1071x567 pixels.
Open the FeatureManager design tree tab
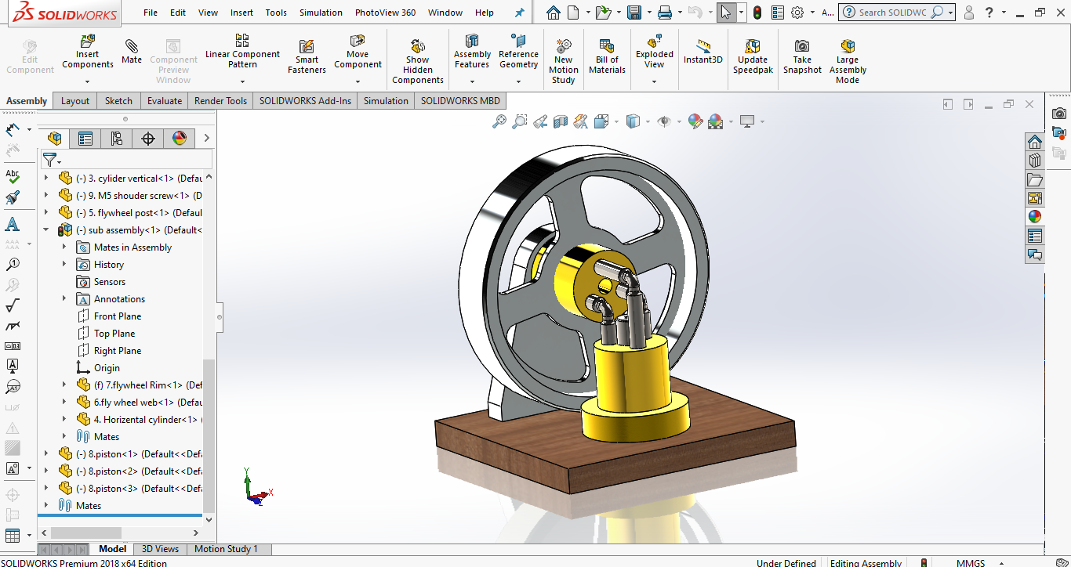[x=54, y=139]
